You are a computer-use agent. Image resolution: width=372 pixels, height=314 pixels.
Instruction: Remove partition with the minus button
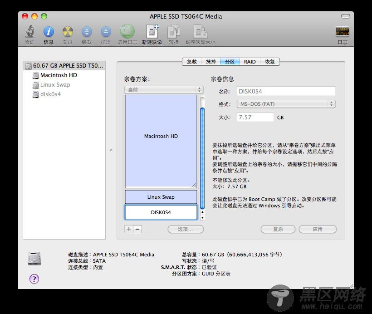click(137, 229)
